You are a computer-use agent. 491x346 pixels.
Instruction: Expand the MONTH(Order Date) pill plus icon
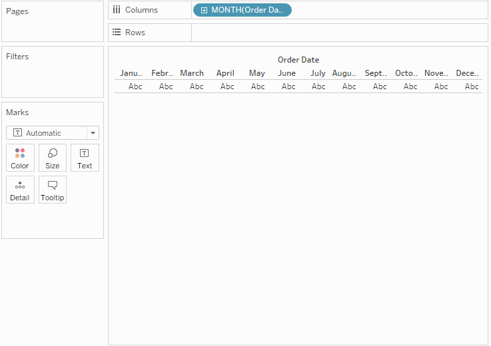[204, 11]
